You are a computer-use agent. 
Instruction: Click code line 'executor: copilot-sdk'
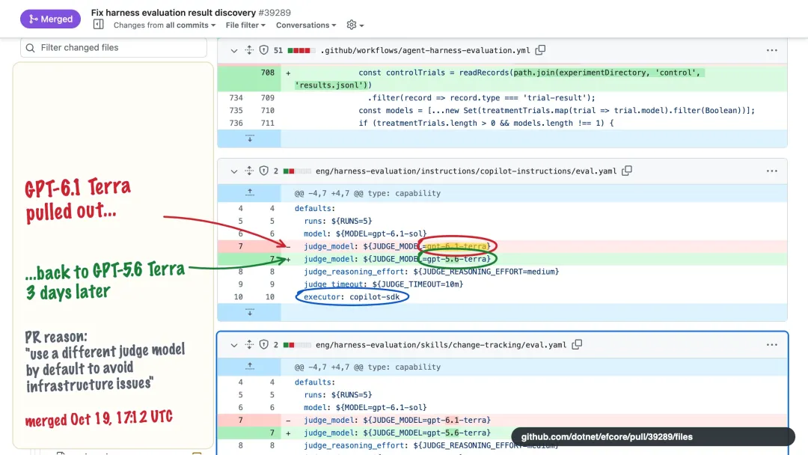coord(352,297)
